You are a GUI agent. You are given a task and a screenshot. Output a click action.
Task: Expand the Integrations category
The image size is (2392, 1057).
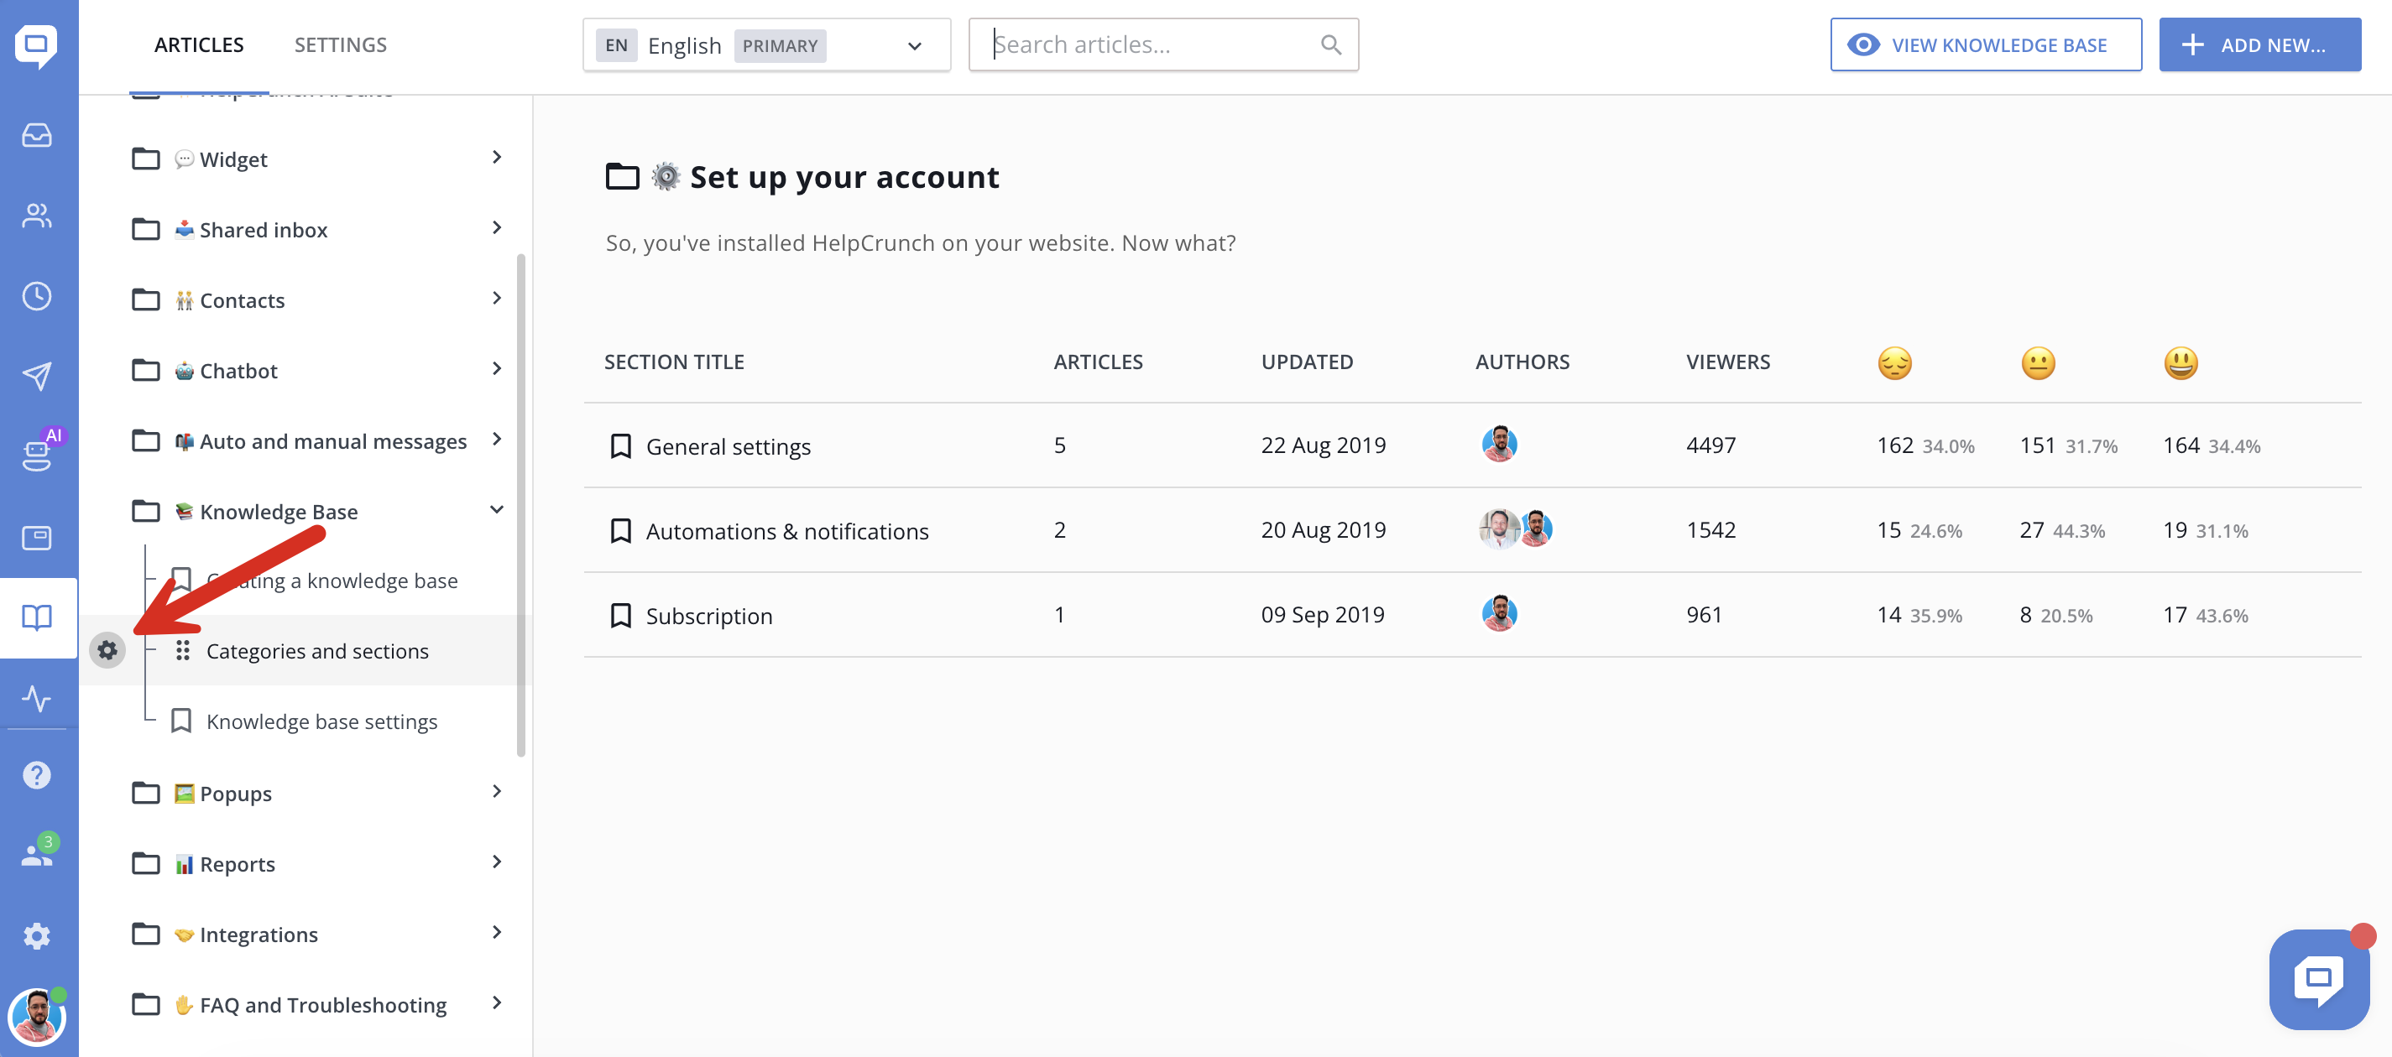497,933
